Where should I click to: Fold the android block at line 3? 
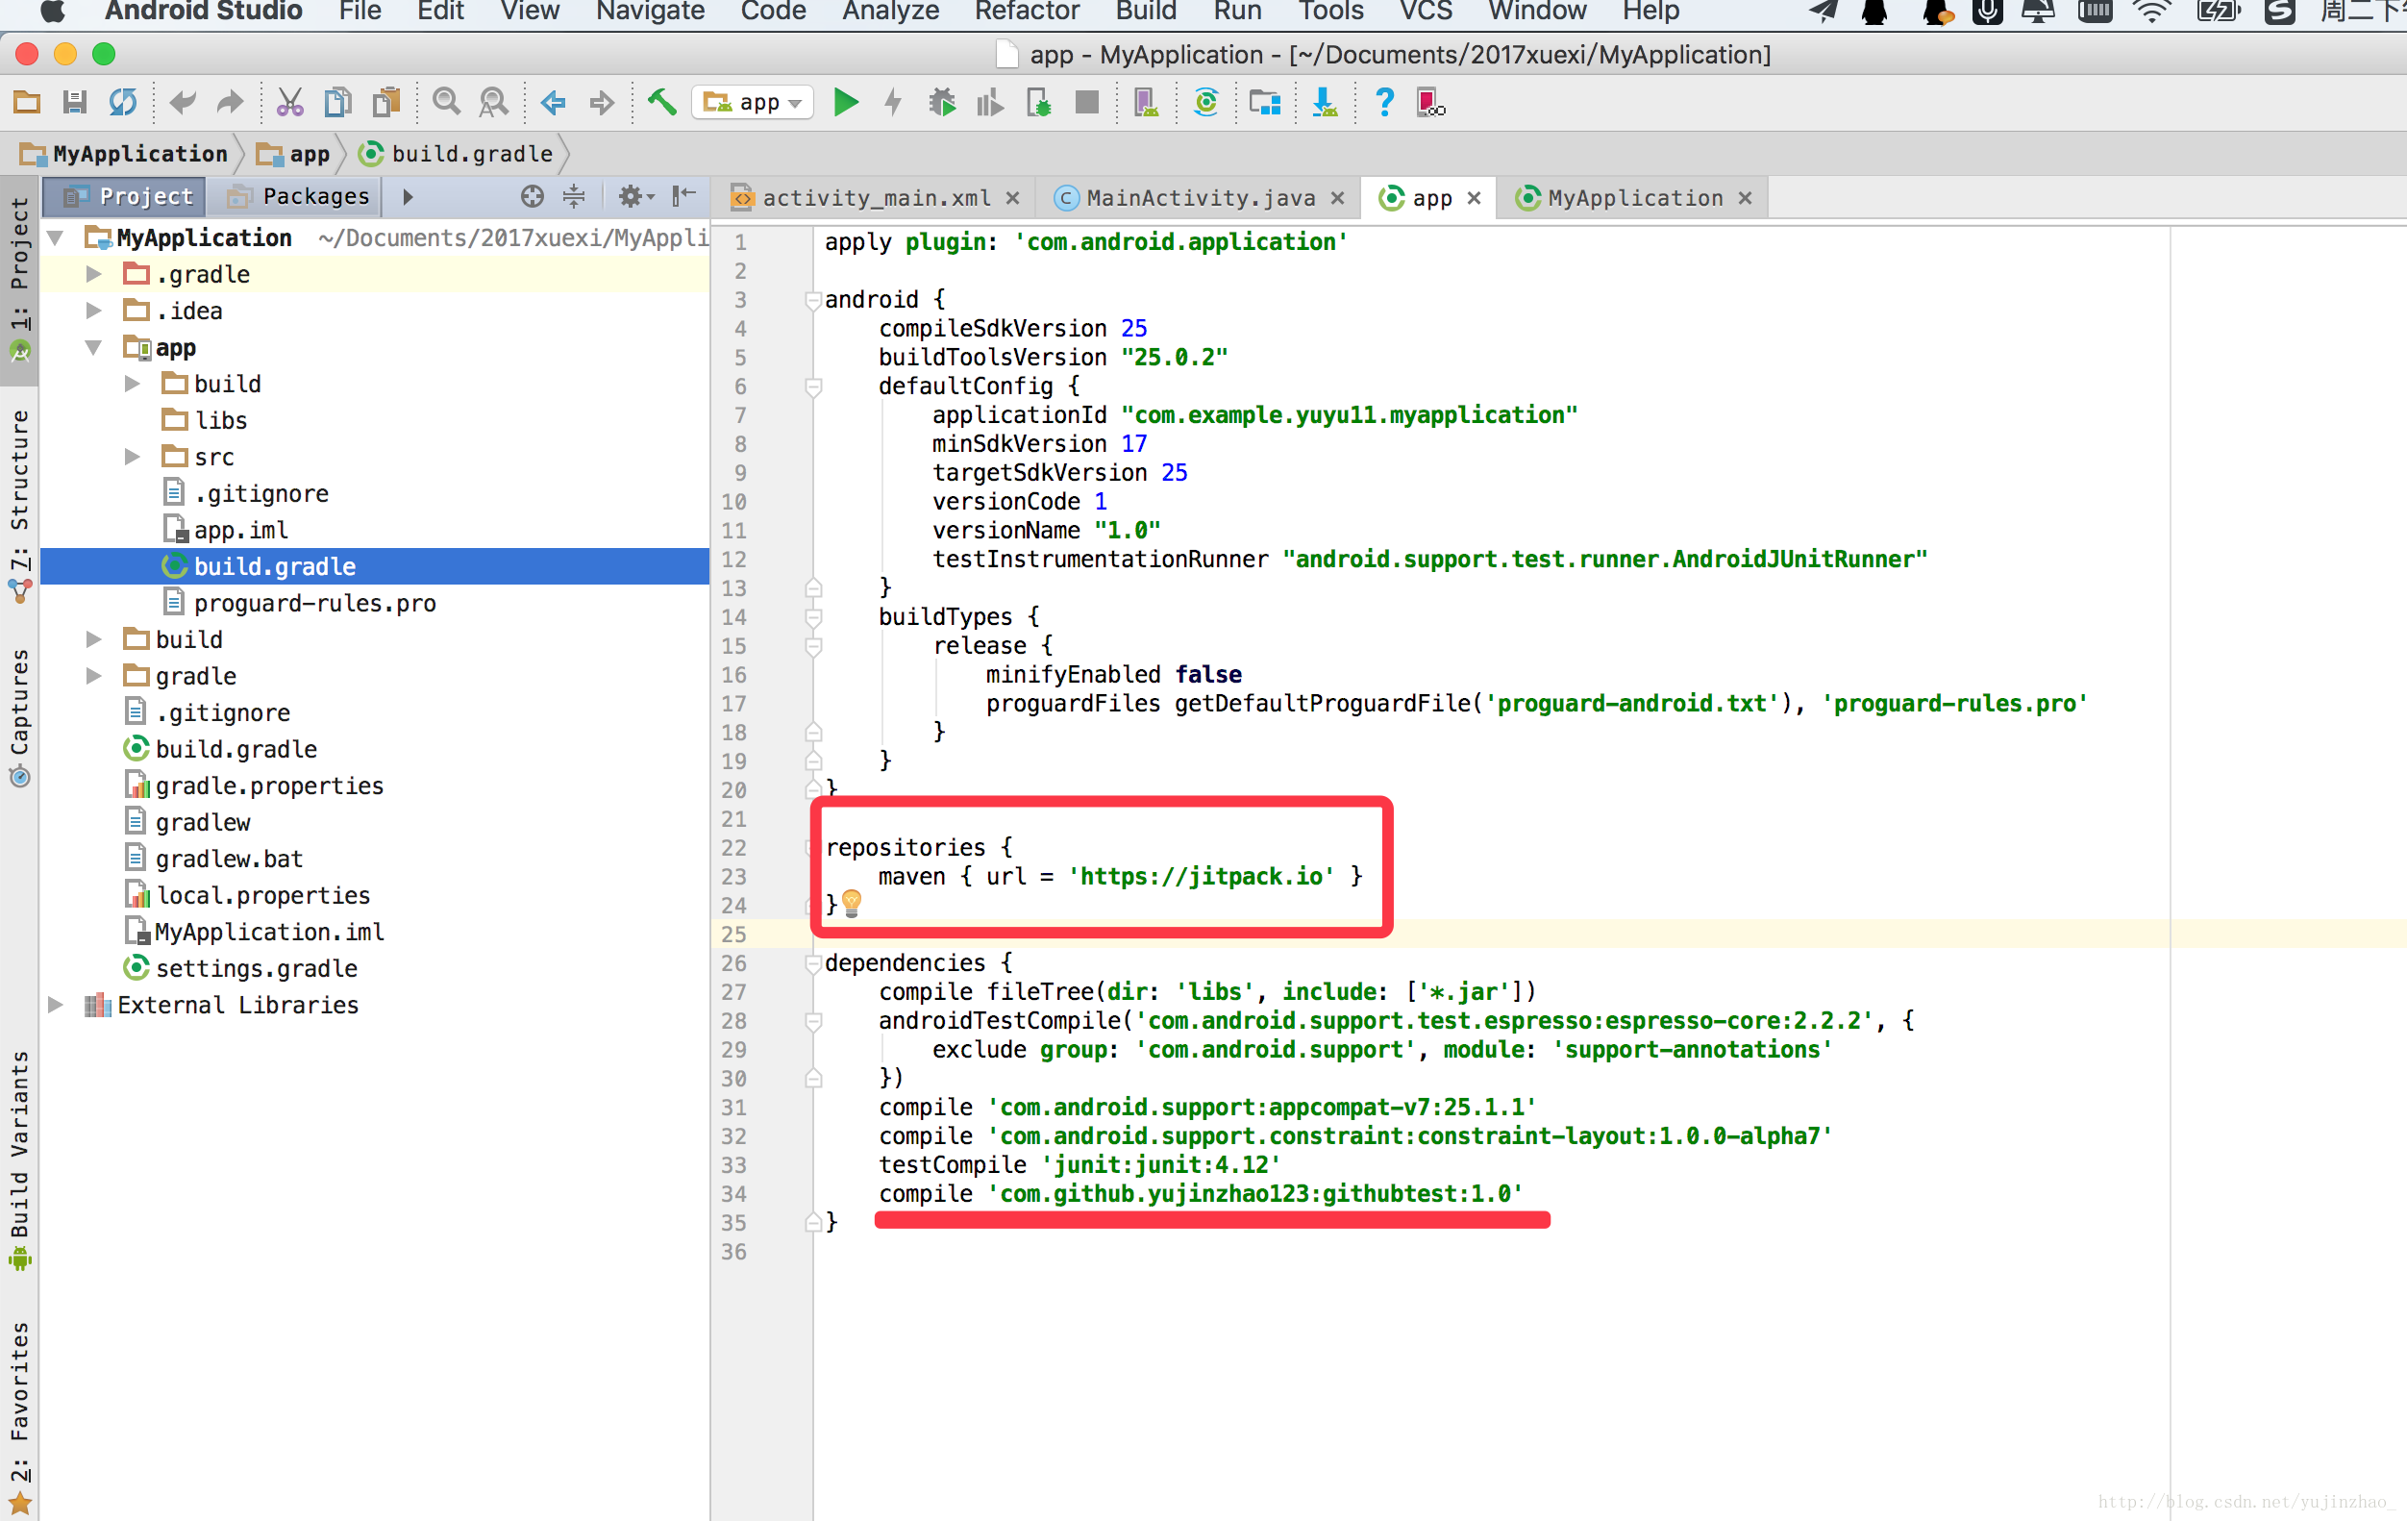[812, 300]
